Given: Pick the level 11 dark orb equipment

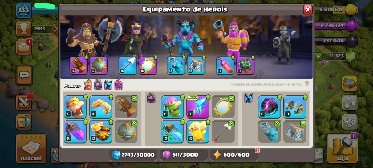Looking at the screenshot, I should pos(269,107).
